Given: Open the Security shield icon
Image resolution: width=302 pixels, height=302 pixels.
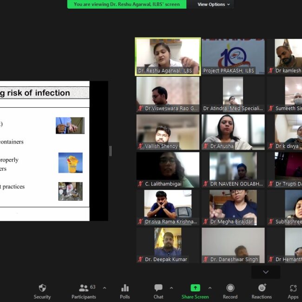Looking at the screenshot, I should pos(42,288).
